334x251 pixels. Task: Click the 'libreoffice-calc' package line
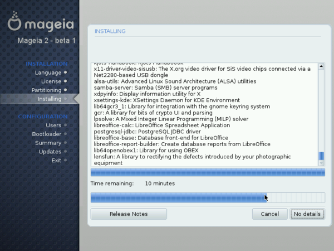point(162,126)
